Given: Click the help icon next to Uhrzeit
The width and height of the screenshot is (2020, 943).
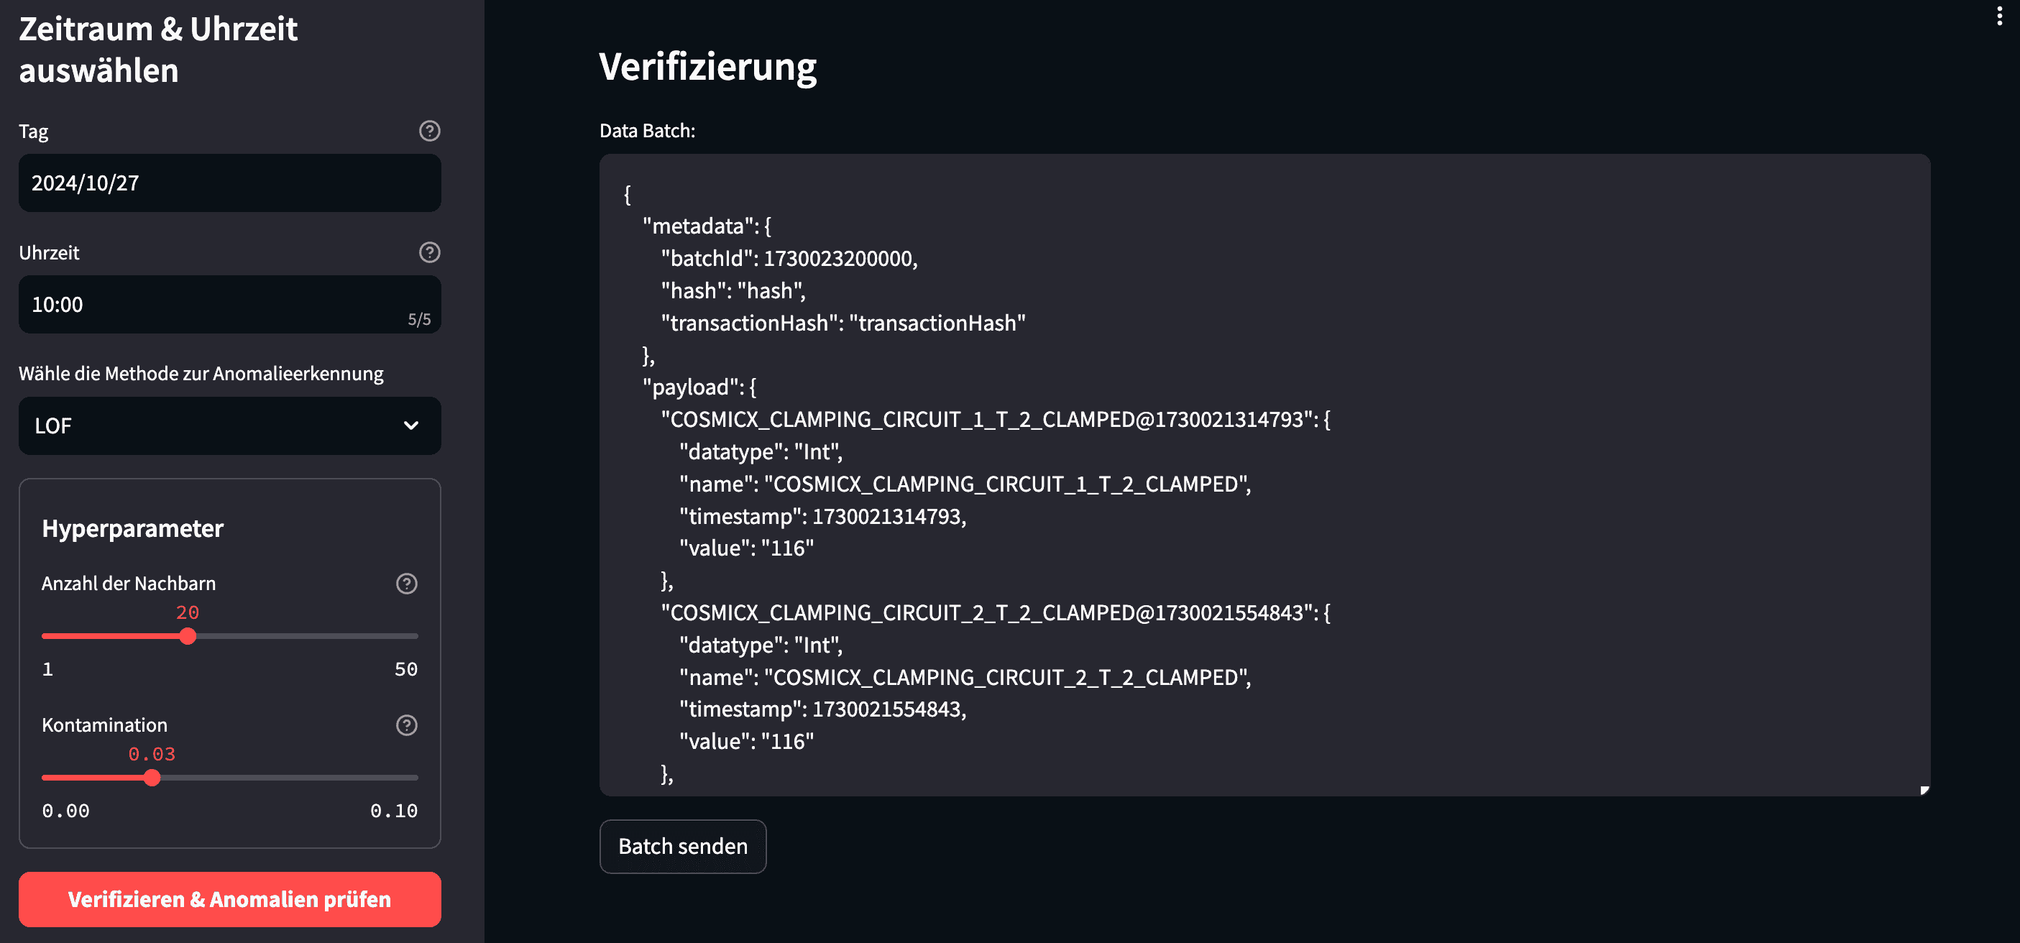Looking at the screenshot, I should coord(429,252).
